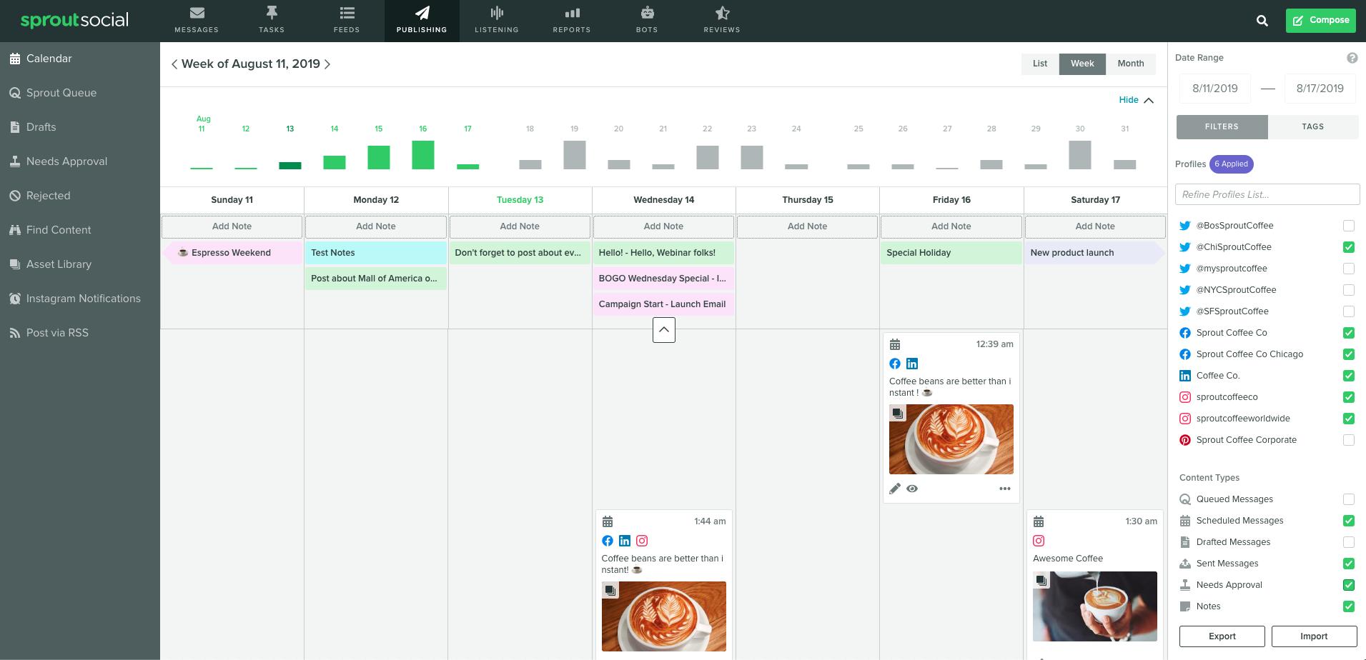Click the Export button

pyautogui.click(x=1222, y=636)
